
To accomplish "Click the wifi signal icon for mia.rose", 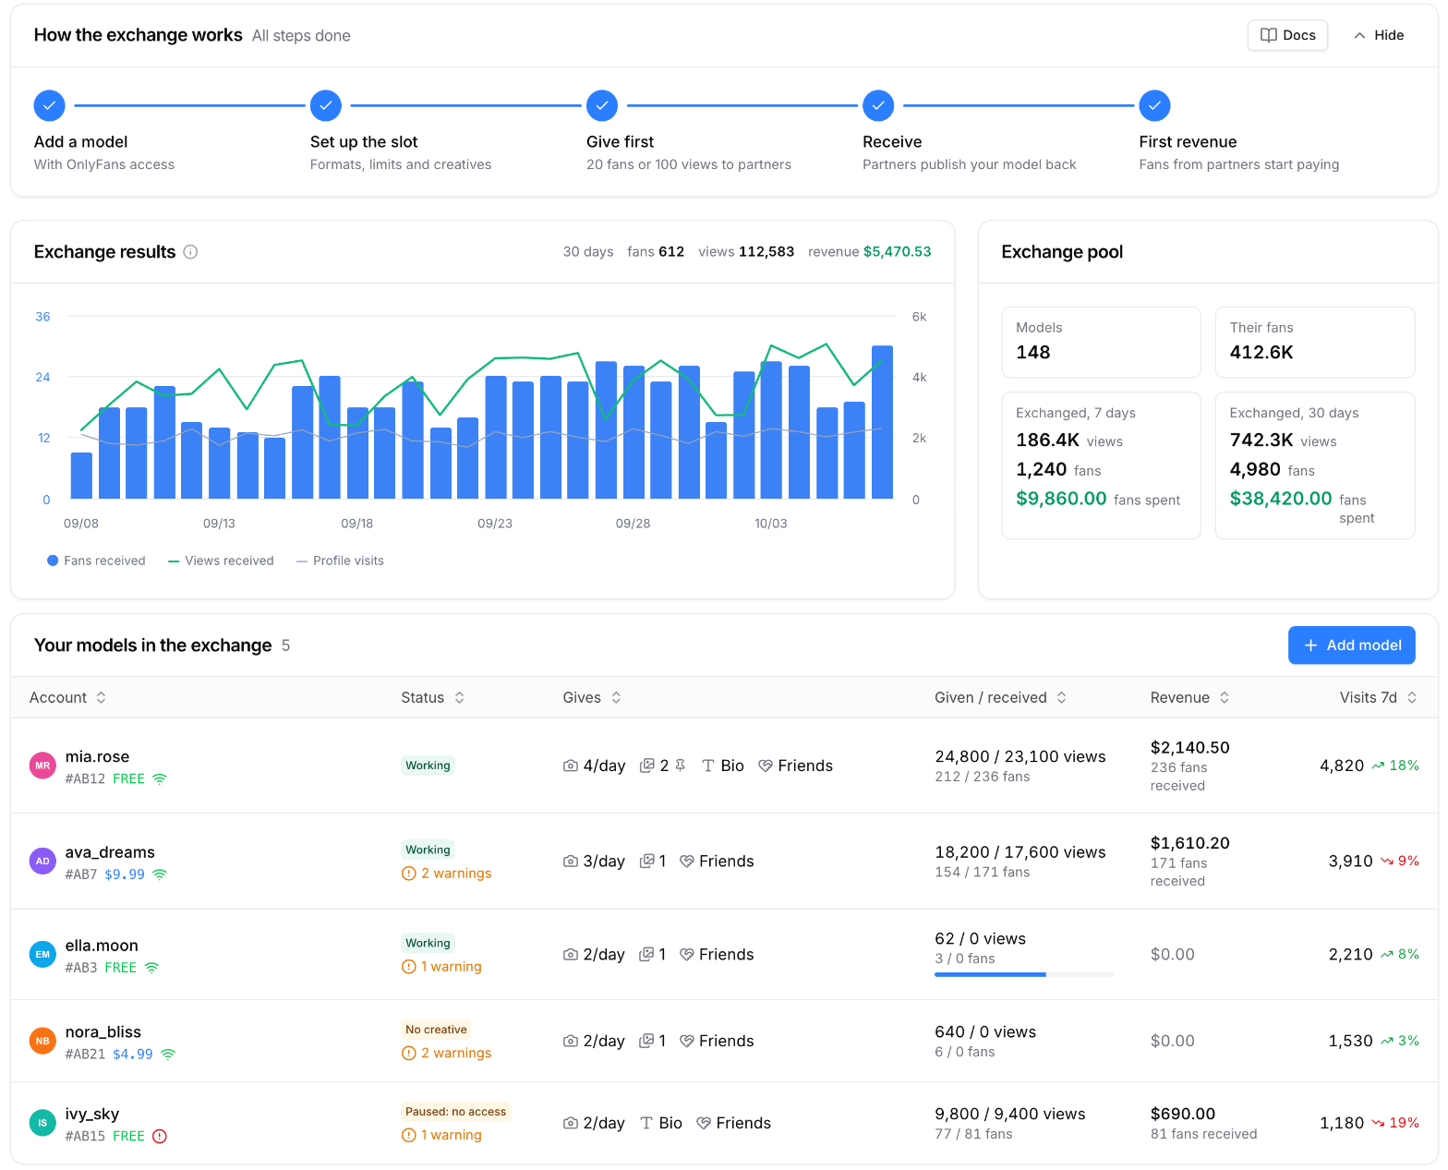I will tap(160, 779).
